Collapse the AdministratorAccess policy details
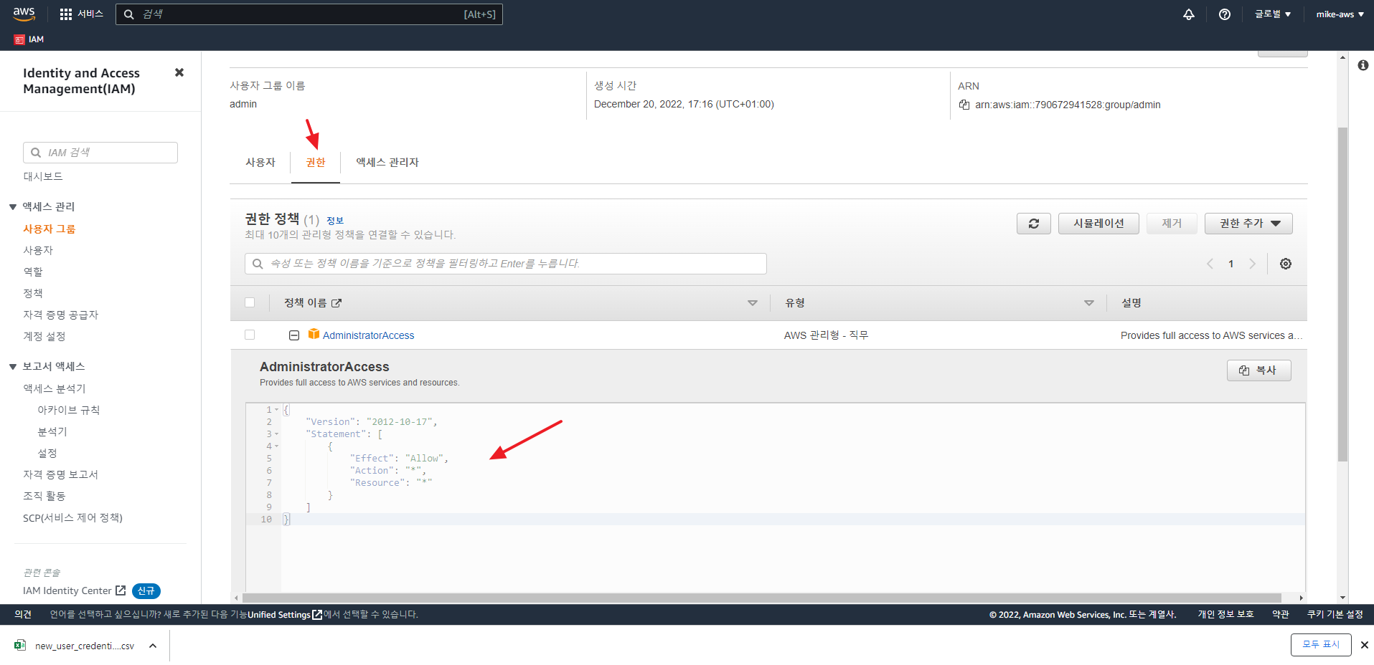The width and height of the screenshot is (1374, 665). click(x=294, y=335)
